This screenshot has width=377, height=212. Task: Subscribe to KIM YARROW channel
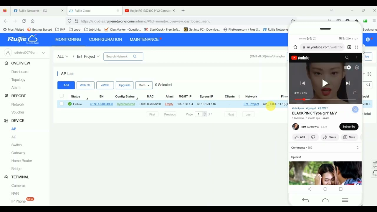click(x=349, y=127)
